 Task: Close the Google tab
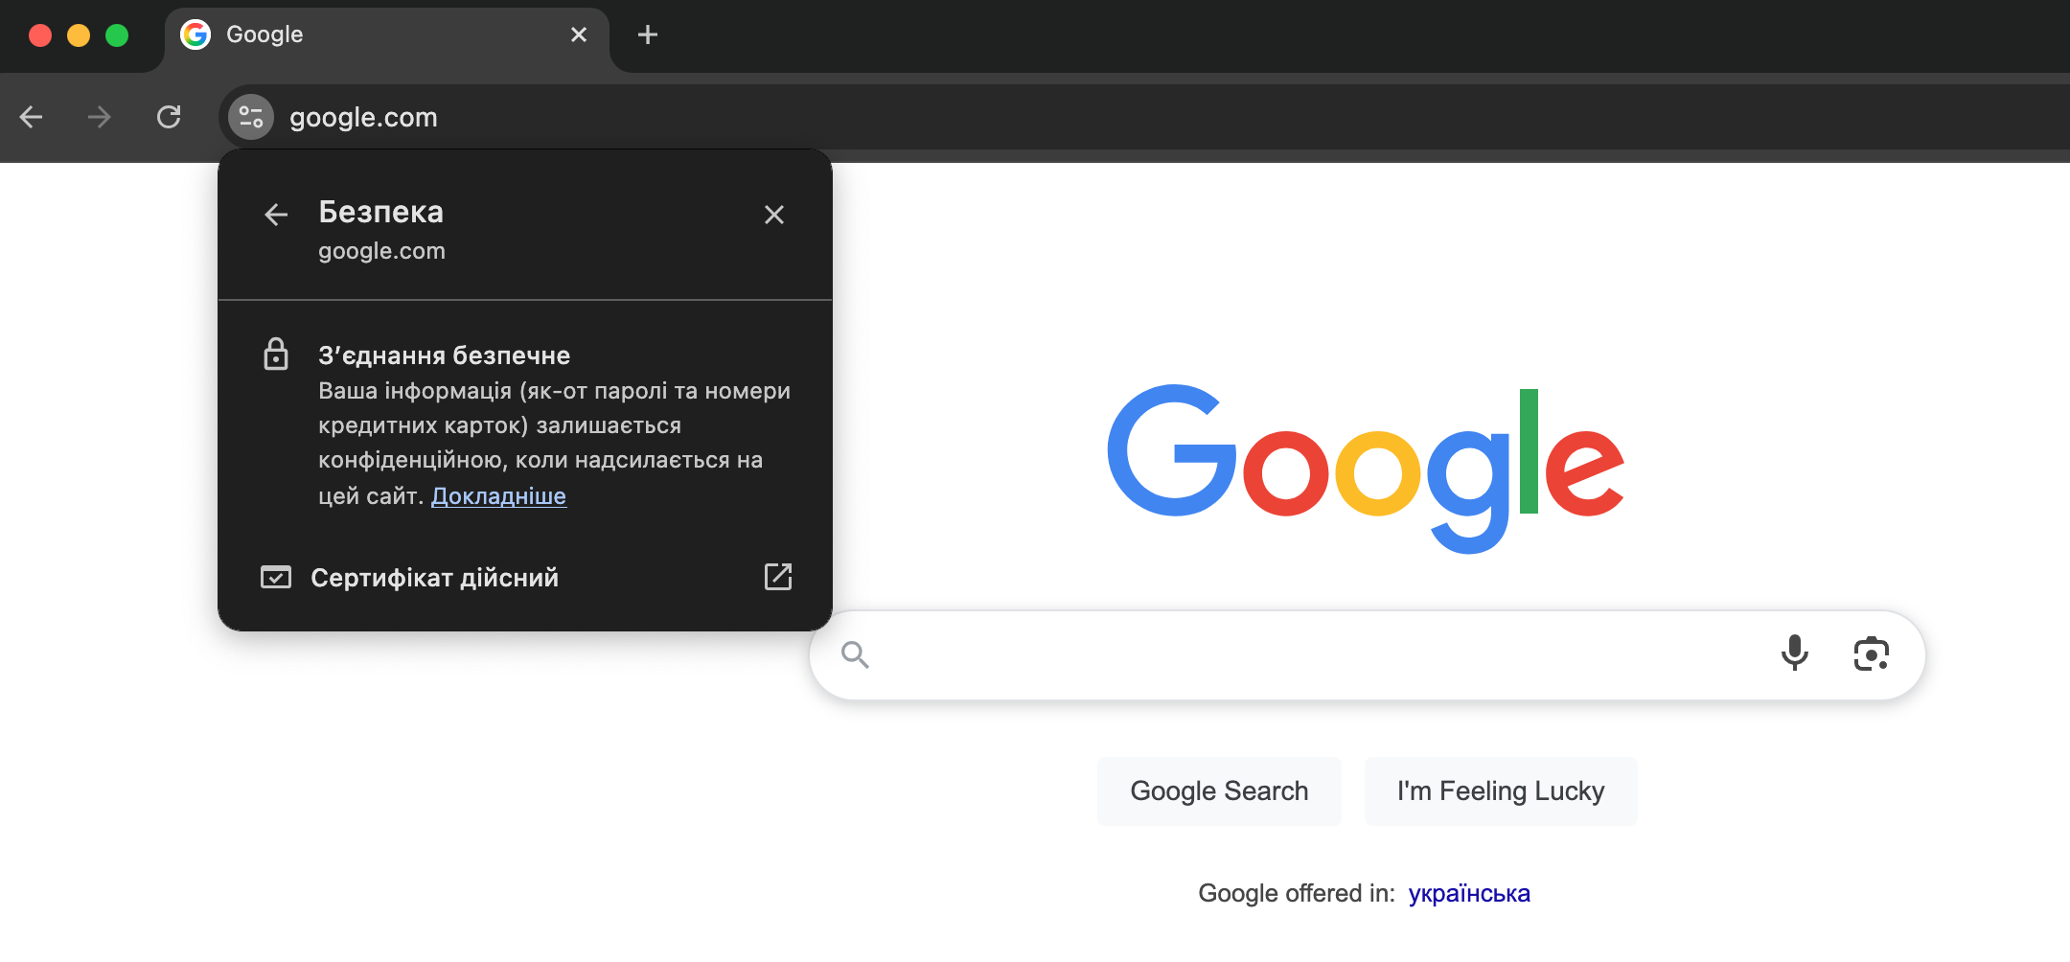(579, 34)
